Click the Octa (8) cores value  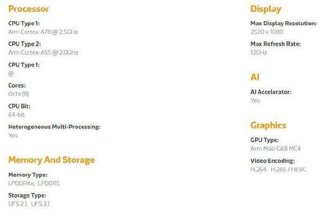(19, 94)
